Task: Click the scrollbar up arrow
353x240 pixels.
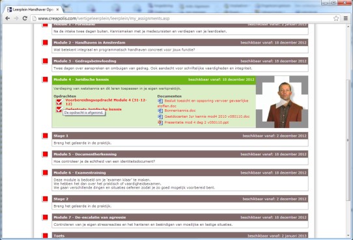Action: click(x=348, y=27)
